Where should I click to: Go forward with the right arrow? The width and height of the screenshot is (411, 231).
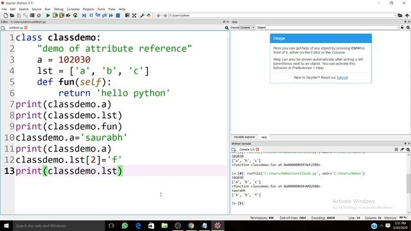[x=165, y=15]
